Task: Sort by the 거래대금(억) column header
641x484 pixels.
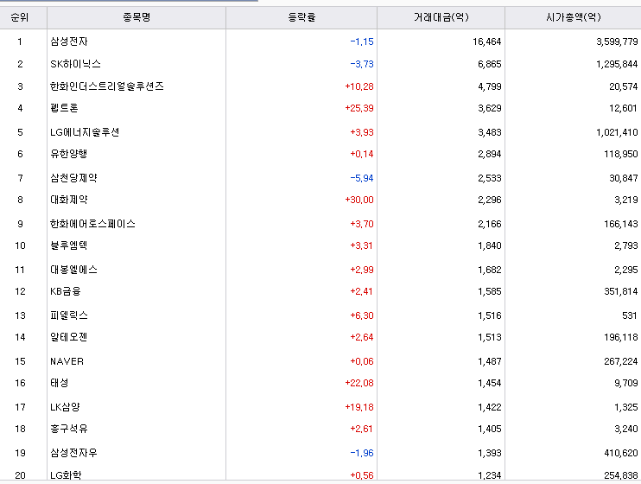Action: (x=441, y=17)
